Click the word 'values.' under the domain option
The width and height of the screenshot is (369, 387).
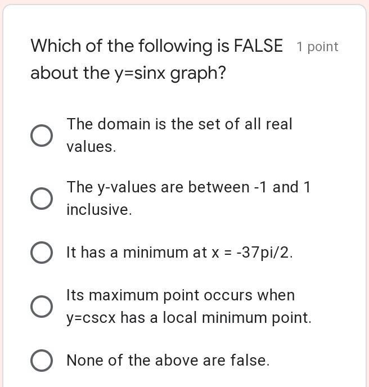coord(91,147)
